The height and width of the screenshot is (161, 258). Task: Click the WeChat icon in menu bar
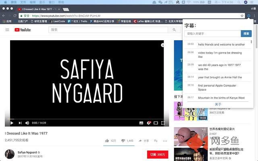tap(160, 2)
